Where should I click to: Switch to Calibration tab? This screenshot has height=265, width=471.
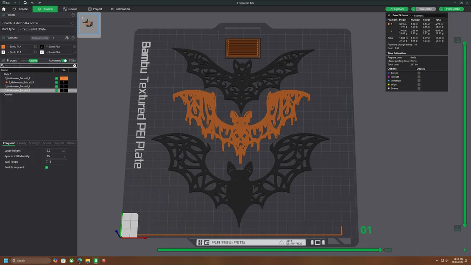120,9
